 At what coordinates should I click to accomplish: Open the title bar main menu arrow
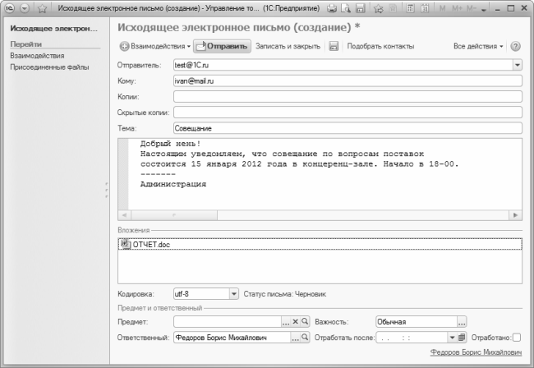[x=25, y=8]
